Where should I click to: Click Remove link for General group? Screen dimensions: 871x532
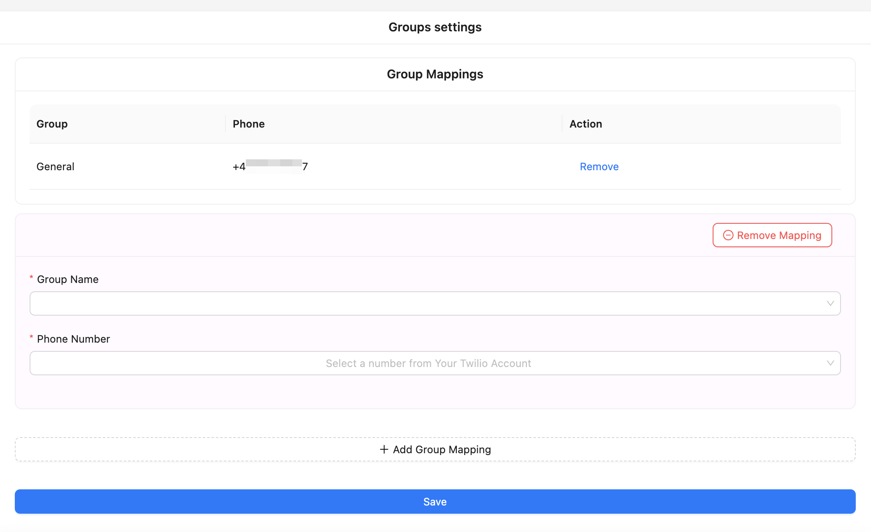(599, 167)
